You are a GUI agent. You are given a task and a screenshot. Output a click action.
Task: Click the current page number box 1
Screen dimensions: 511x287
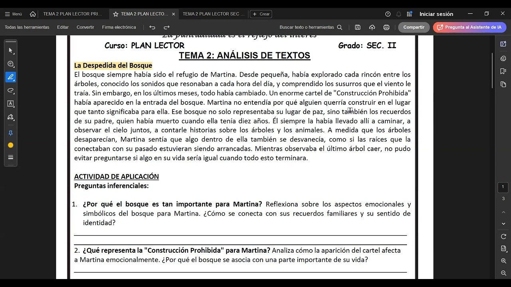[x=503, y=187]
